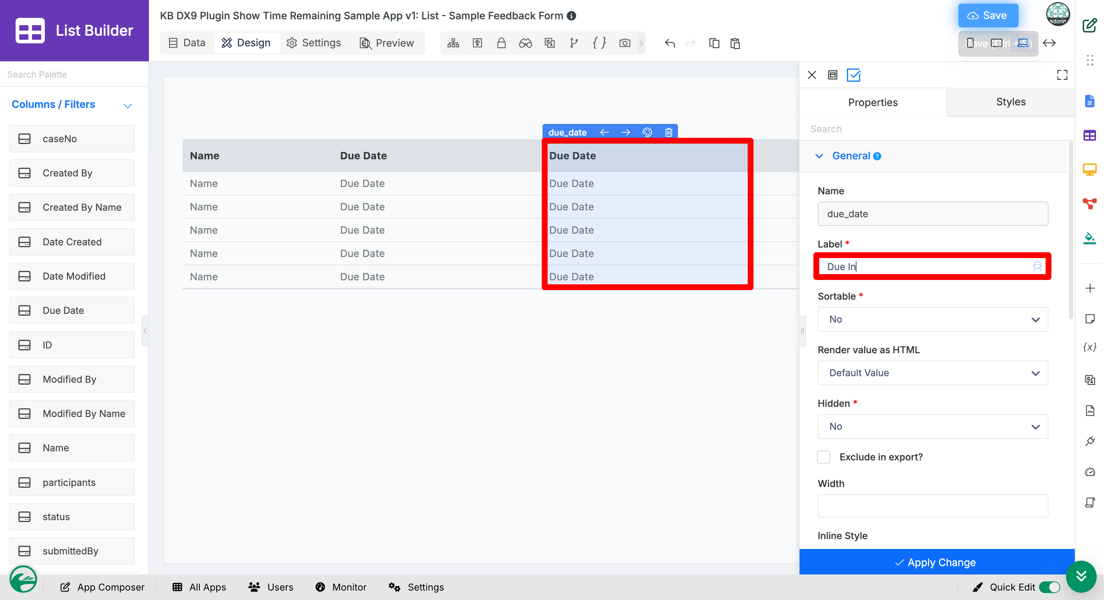Click the green double-chevron button at bottom right
The height and width of the screenshot is (600, 1104).
1081,576
